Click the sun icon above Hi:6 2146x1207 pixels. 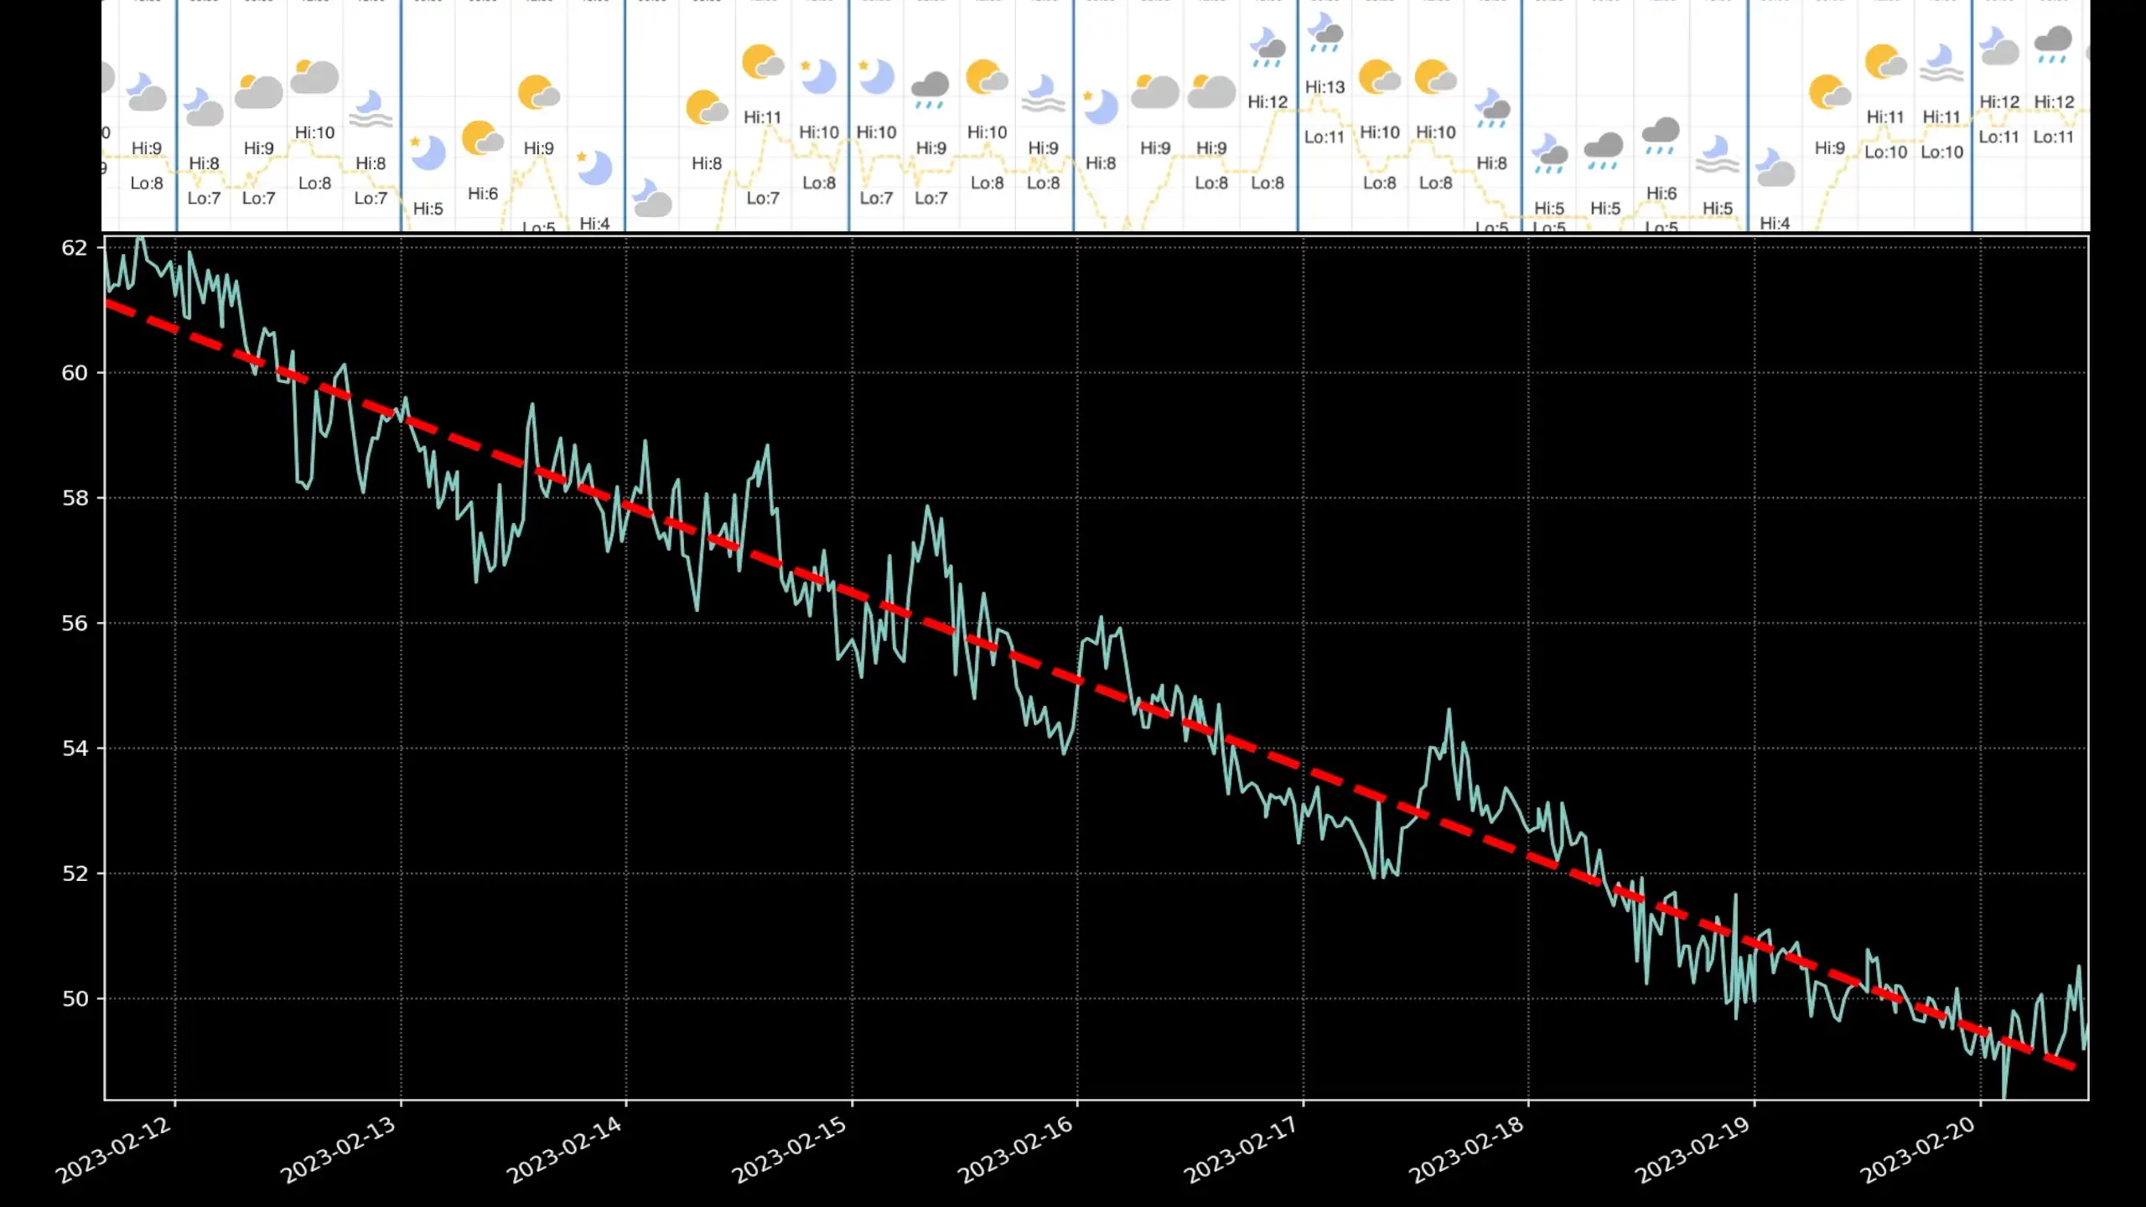tap(482, 139)
